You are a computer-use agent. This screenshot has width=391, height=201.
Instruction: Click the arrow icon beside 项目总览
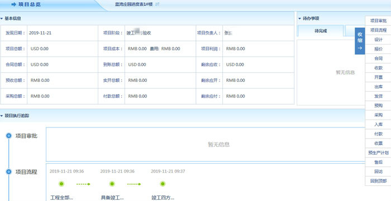click(x=14, y=4)
